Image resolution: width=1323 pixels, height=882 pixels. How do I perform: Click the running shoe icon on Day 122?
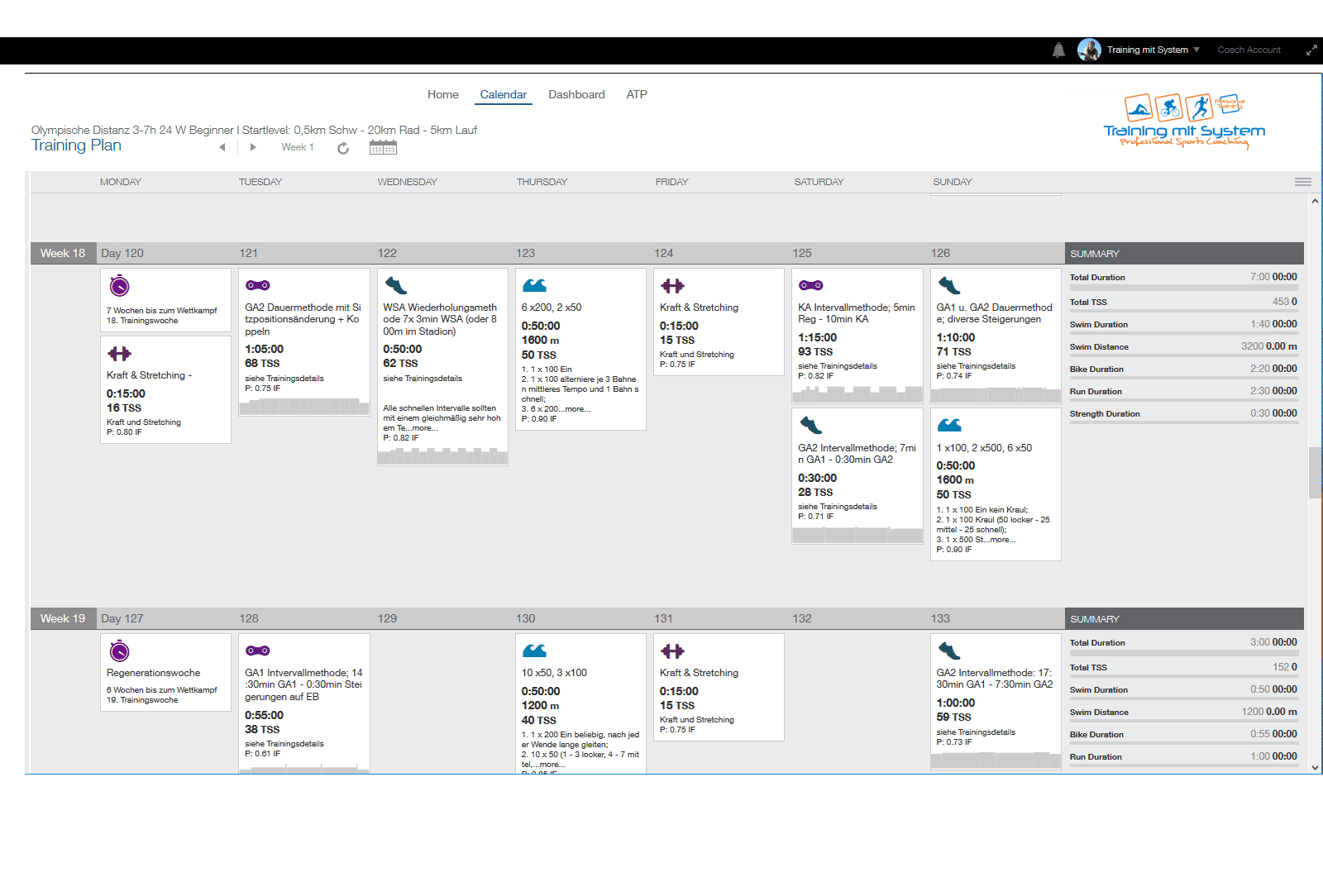pyautogui.click(x=395, y=286)
